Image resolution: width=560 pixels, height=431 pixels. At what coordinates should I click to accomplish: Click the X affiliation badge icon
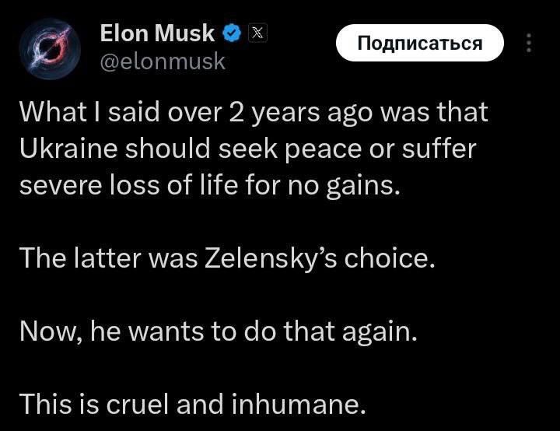(257, 33)
